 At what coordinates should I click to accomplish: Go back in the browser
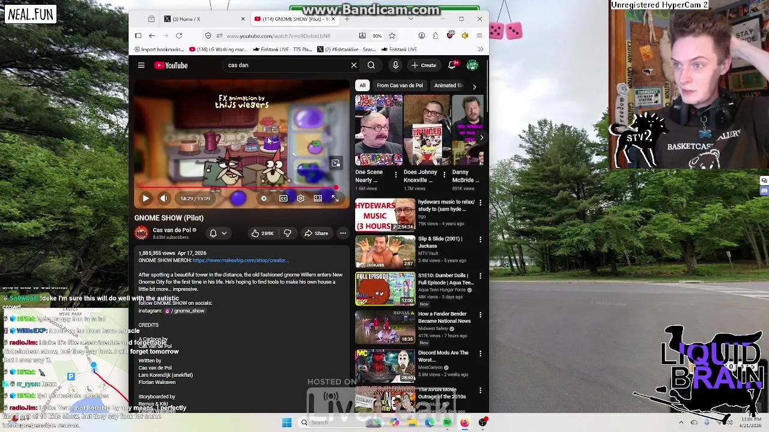click(151, 36)
